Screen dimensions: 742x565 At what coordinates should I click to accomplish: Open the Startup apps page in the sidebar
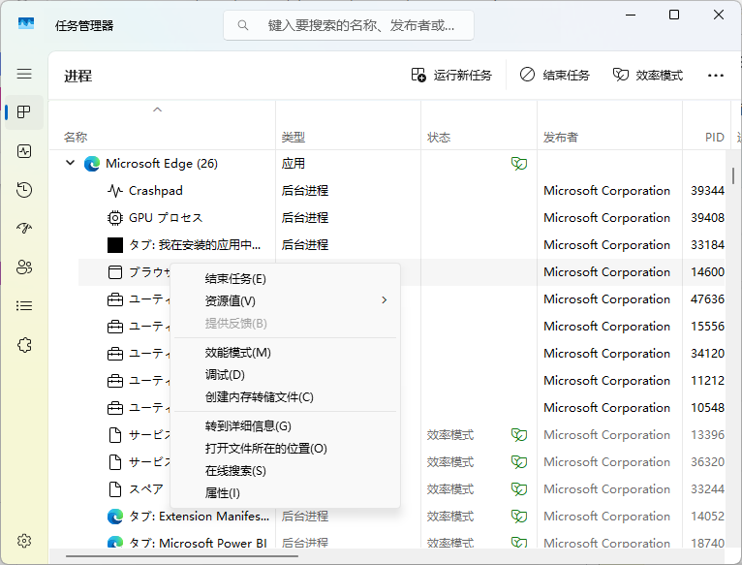pos(24,229)
